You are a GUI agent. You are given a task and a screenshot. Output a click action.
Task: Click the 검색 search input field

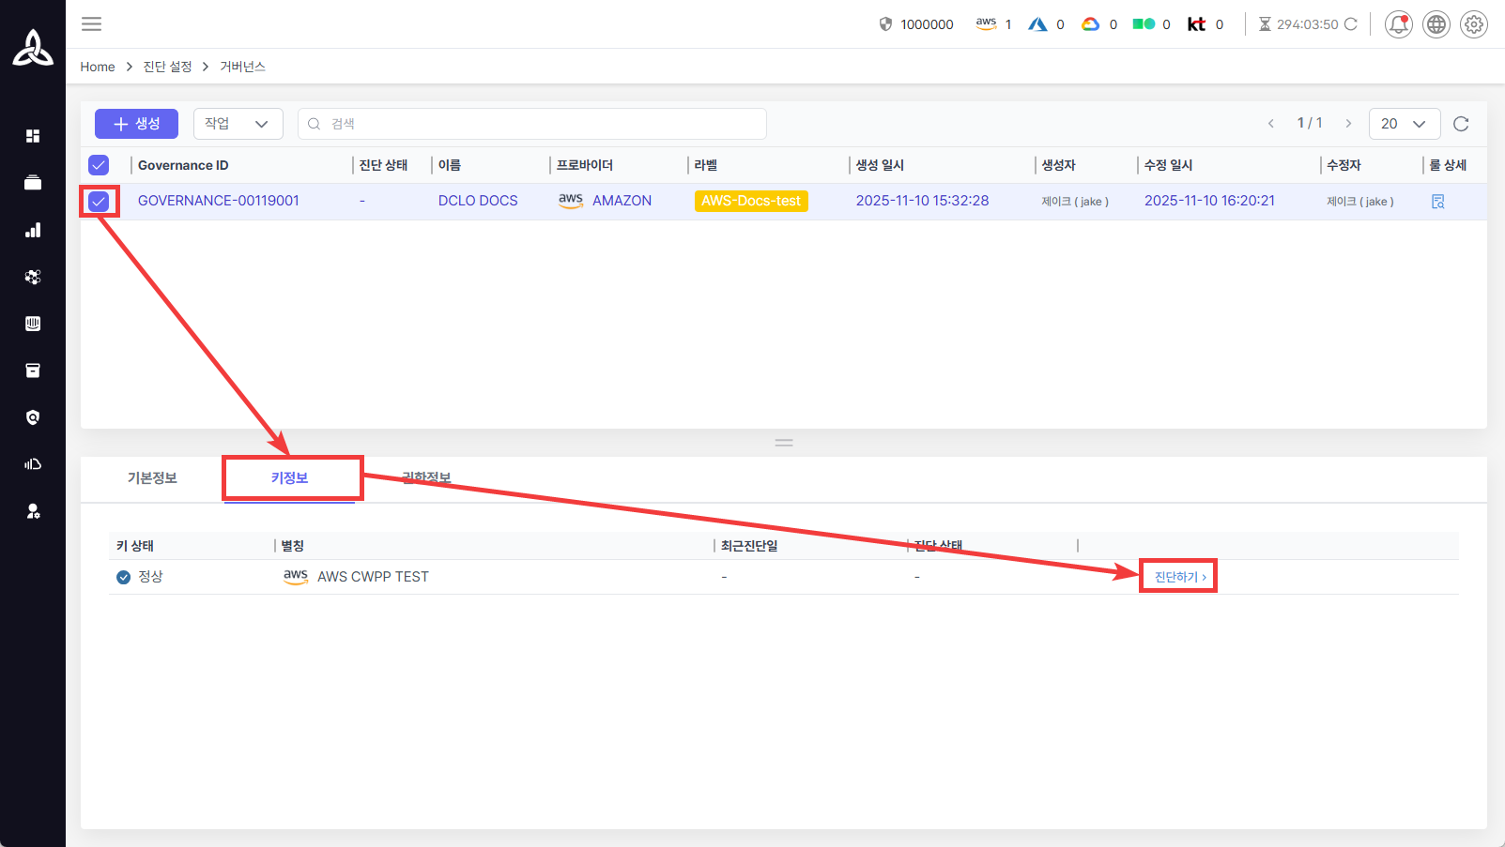tap(532, 124)
